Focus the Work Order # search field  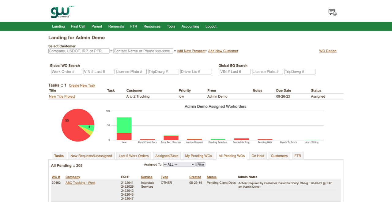pyautogui.click(x=66, y=72)
